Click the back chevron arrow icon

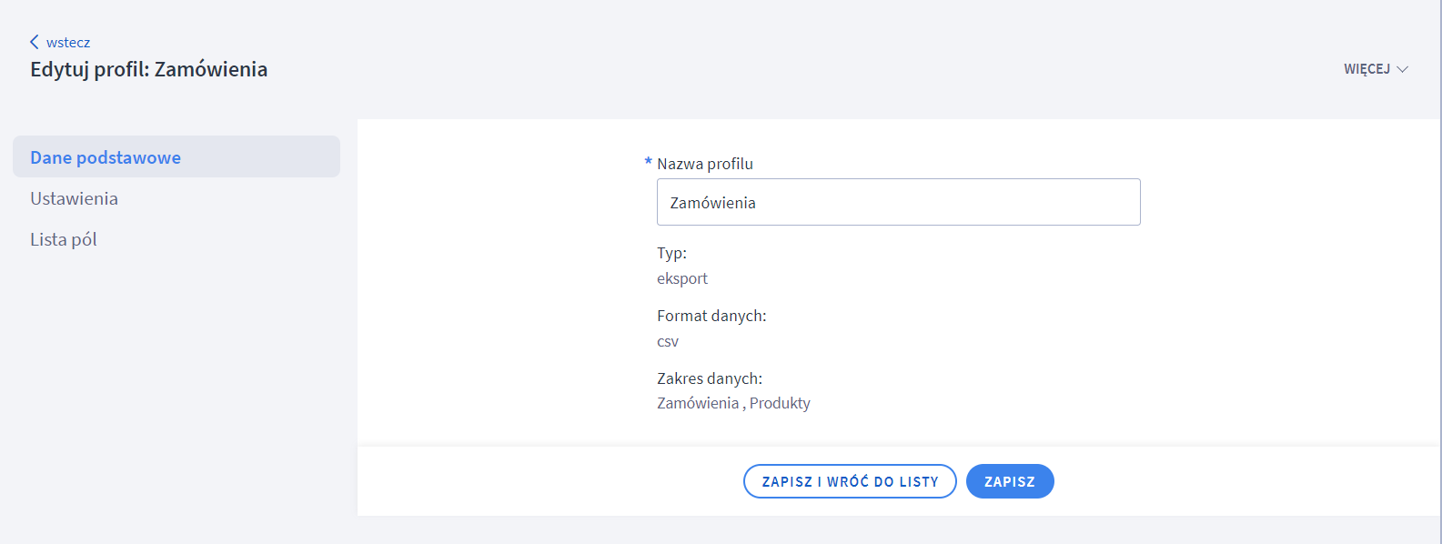tap(35, 42)
